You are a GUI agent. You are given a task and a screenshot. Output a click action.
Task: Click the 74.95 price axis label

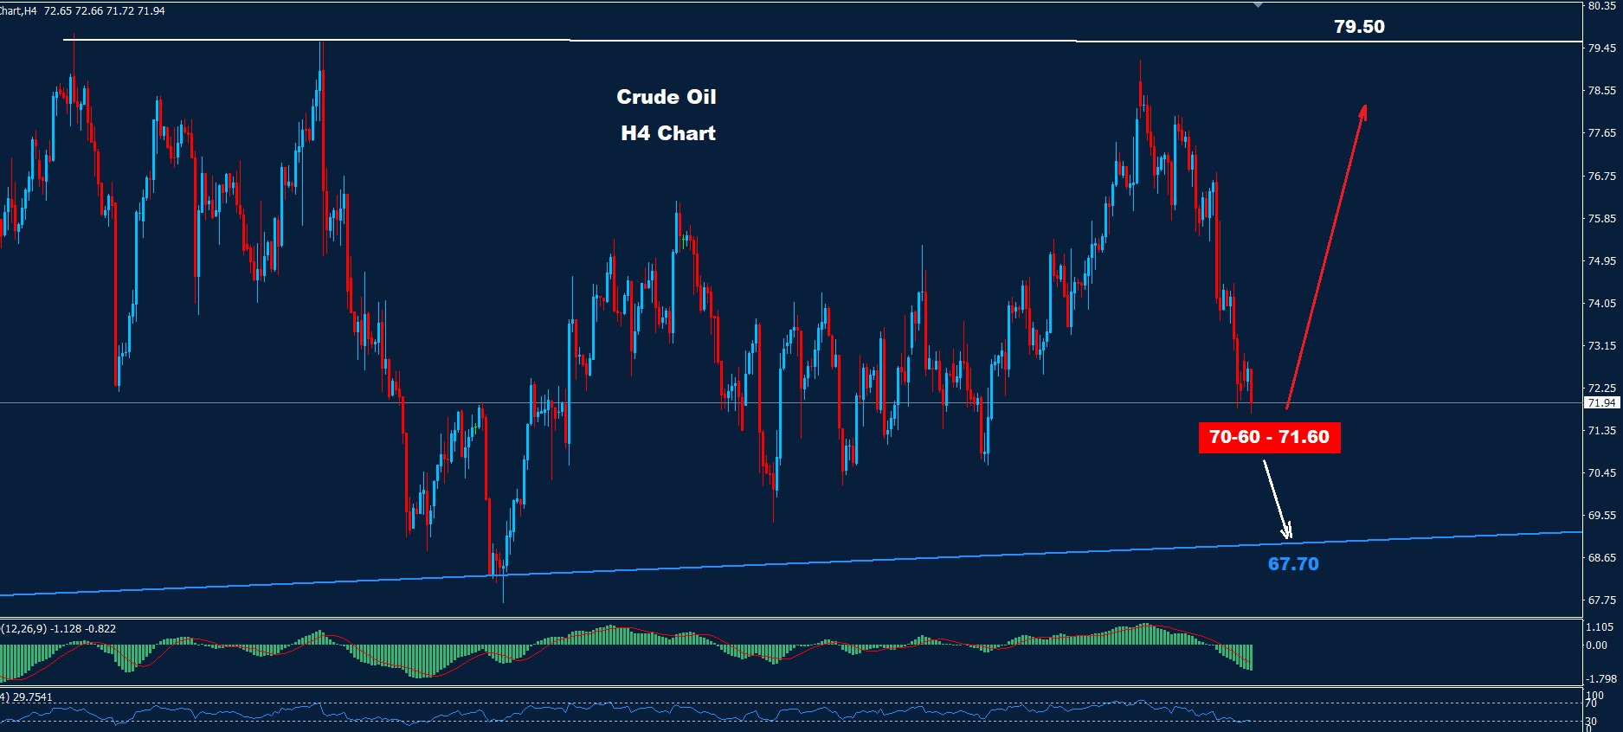[x=1601, y=260]
